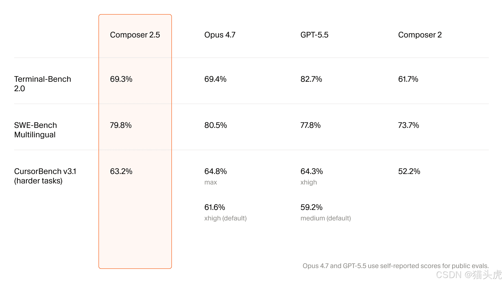
Task: Select the 73.7% Composer 2 value
Action: [x=409, y=125]
